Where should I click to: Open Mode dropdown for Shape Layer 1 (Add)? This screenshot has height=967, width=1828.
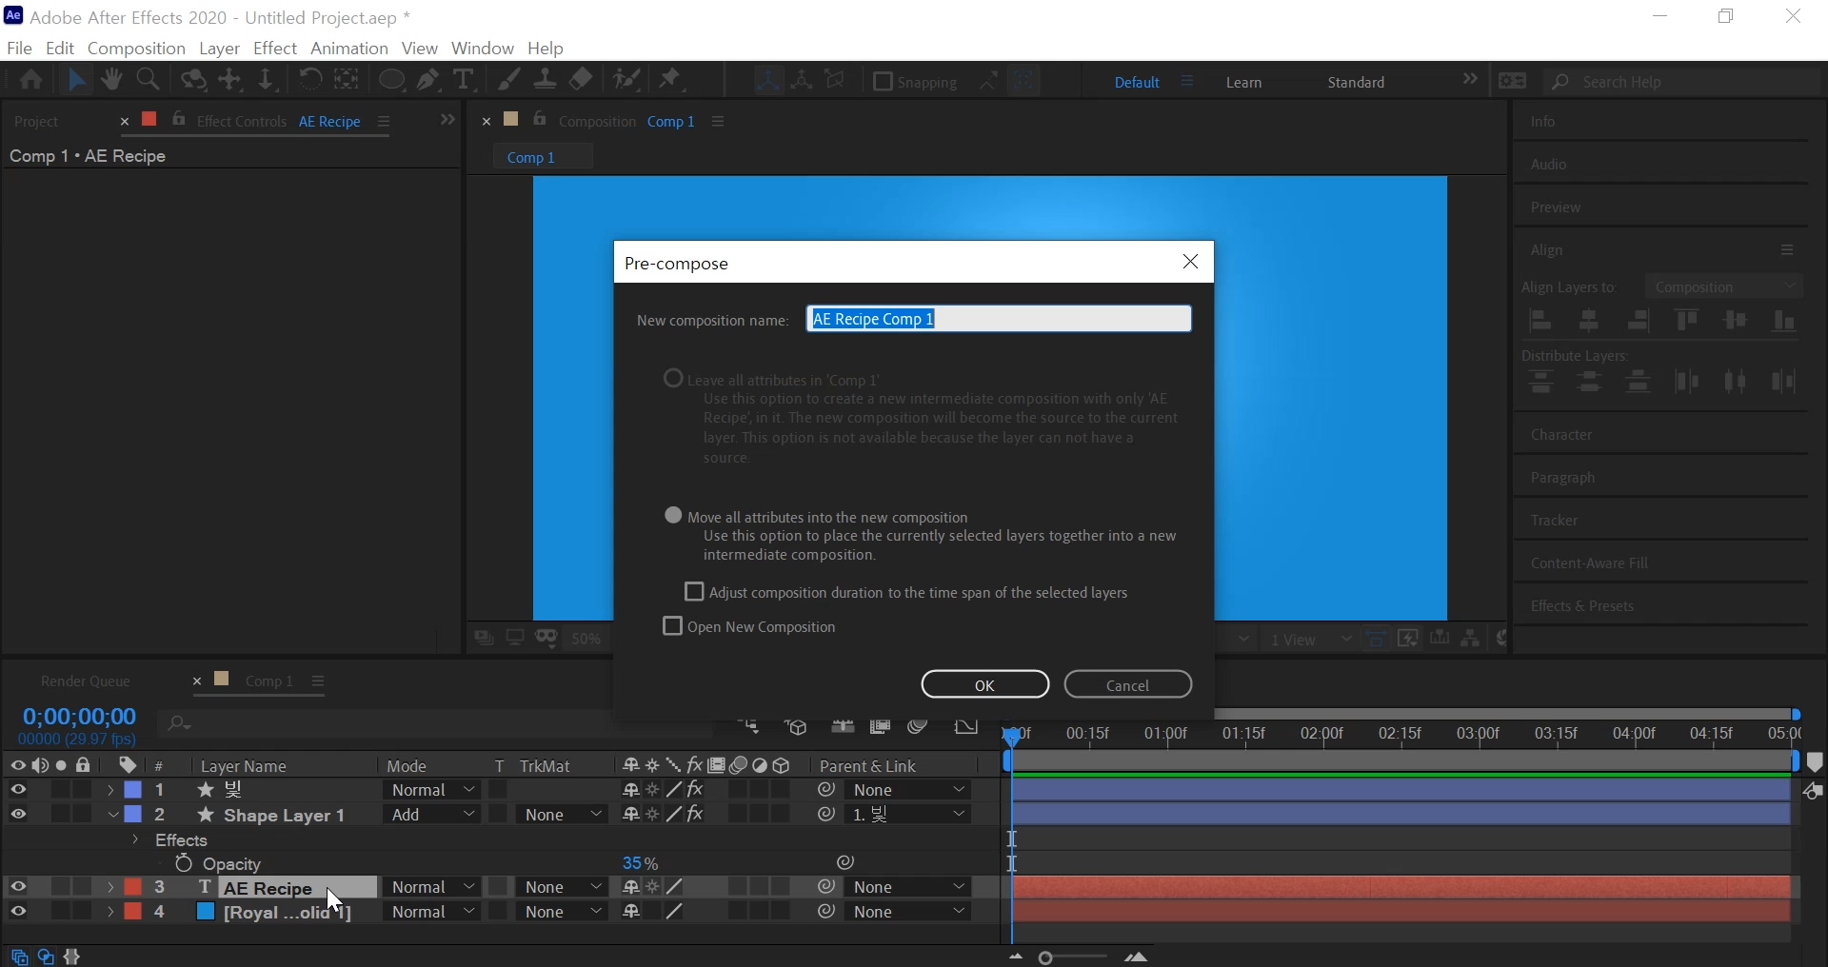coord(432,815)
